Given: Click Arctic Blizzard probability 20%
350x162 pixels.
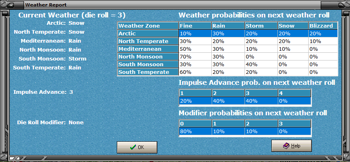Looking at the screenshot, I should [x=323, y=34].
